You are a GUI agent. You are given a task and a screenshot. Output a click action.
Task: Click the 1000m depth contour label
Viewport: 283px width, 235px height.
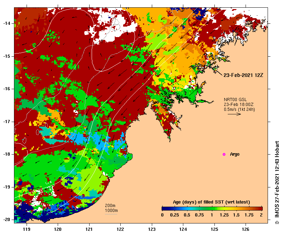tap(111, 211)
